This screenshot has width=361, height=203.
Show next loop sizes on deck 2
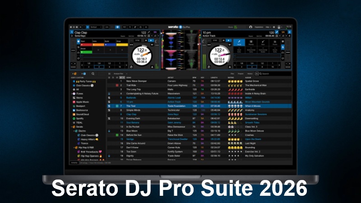279,65
